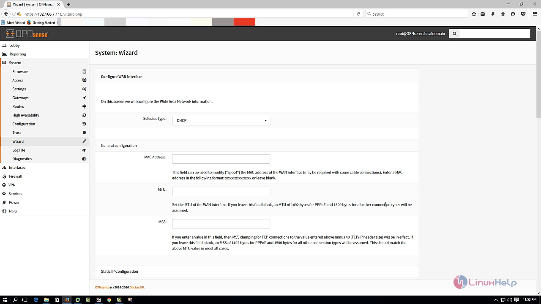The width and height of the screenshot is (541, 304).
Task: Click the Settings gears icon
Action: (x=84, y=89)
